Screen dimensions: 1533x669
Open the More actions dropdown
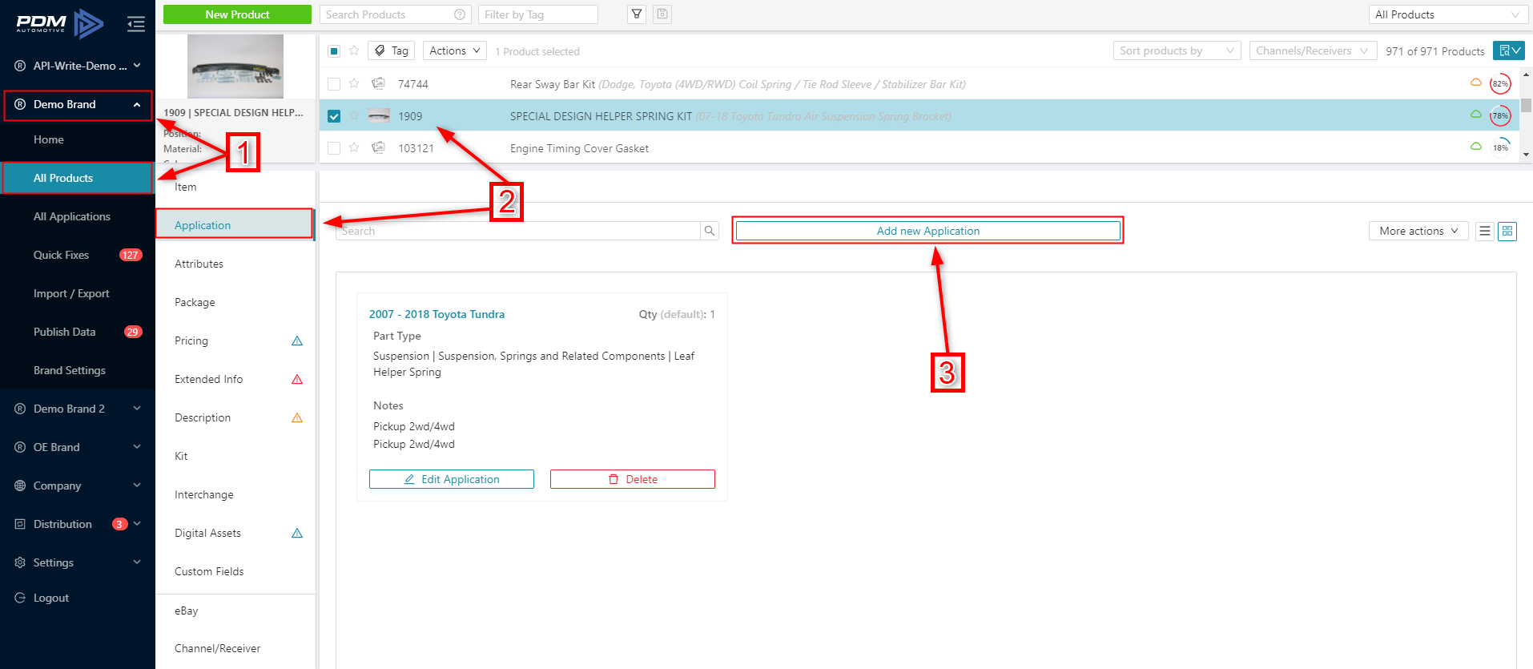(x=1418, y=231)
